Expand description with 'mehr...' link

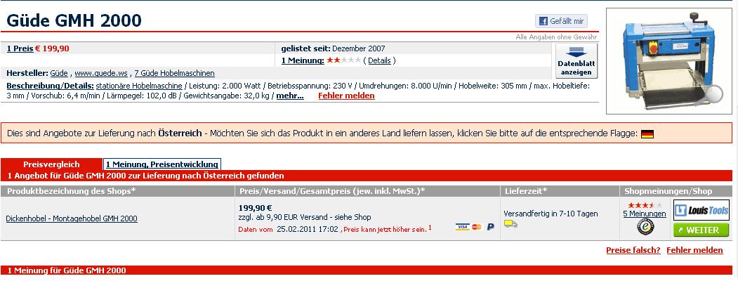pos(290,96)
